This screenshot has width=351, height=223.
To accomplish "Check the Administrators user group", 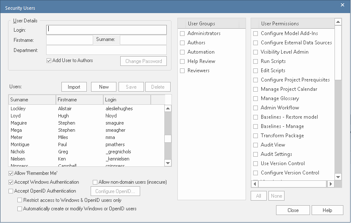I will pos(182,33).
